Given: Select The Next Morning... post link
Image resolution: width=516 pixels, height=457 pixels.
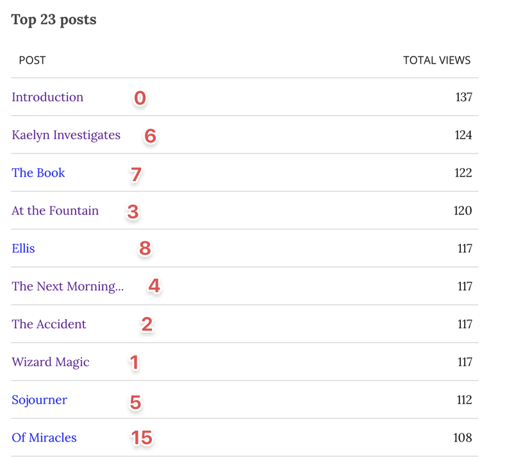Looking at the screenshot, I should tap(67, 287).
